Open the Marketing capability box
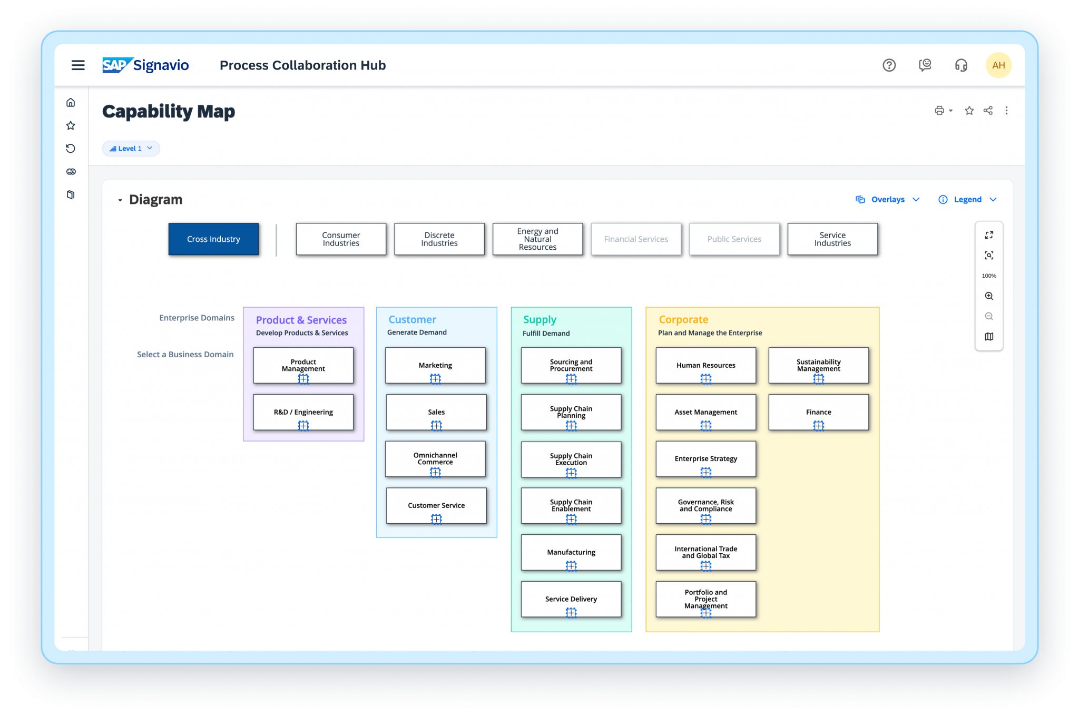Image resolution: width=1079 pixels, height=715 pixels. 435,365
